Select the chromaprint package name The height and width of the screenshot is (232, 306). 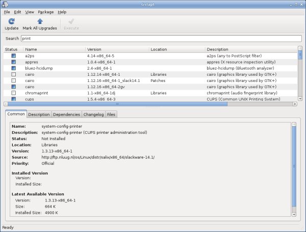click(37, 93)
